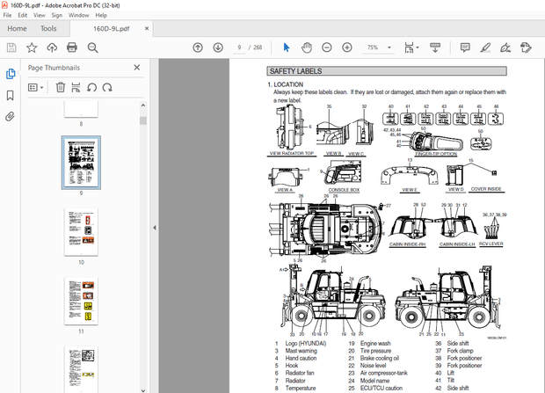The image size is (545, 393).
Task: Select the Hand pan tool
Action: coord(306,47)
